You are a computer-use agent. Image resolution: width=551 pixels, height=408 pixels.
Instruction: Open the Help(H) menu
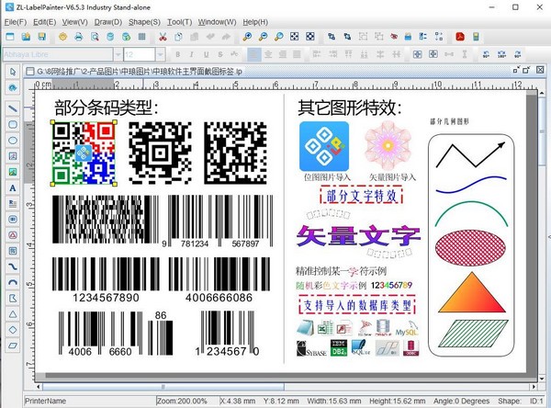tap(255, 22)
